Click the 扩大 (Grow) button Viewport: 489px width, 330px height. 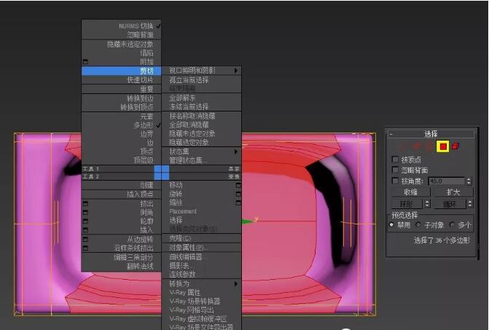[x=453, y=192]
